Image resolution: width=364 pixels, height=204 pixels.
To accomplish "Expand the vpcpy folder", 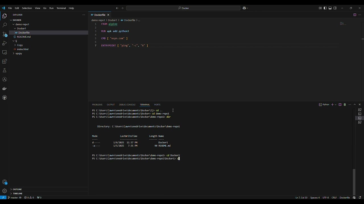I will 19,54.
